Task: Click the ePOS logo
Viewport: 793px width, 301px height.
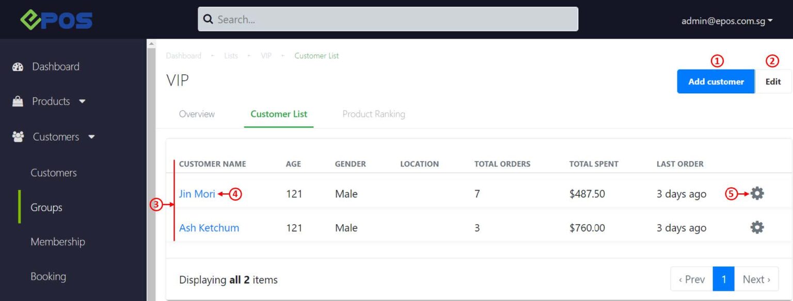Action: (55, 19)
